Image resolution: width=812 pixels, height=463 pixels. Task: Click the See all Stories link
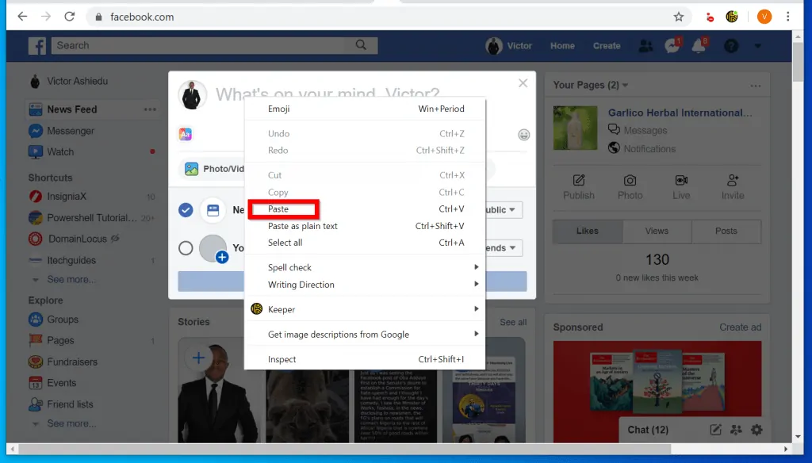tap(511, 322)
